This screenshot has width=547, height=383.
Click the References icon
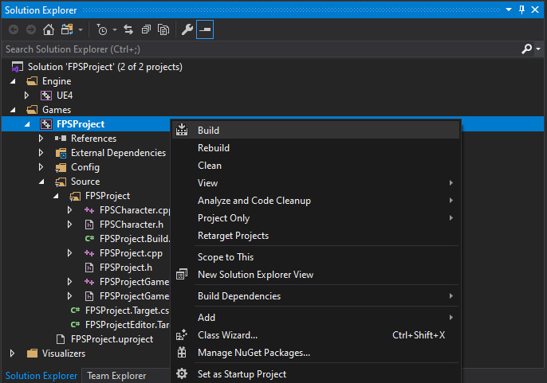click(61, 139)
